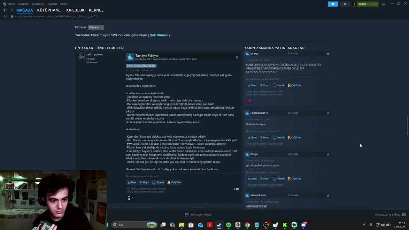Open Efeibtahim1516's profile link
Viewport: 409px width, 230px height.
(x=259, y=113)
